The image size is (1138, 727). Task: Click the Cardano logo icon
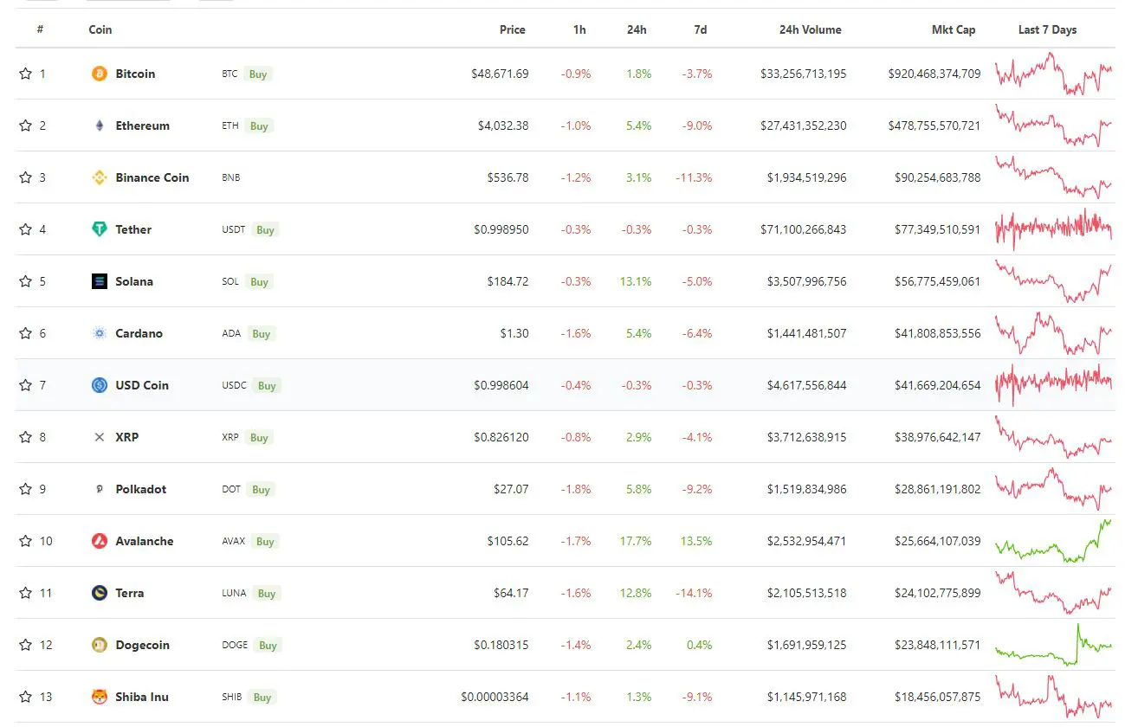click(100, 333)
